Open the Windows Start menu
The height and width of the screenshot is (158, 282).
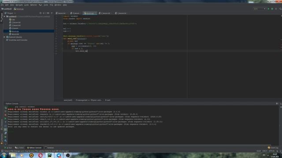(x=4, y=155)
